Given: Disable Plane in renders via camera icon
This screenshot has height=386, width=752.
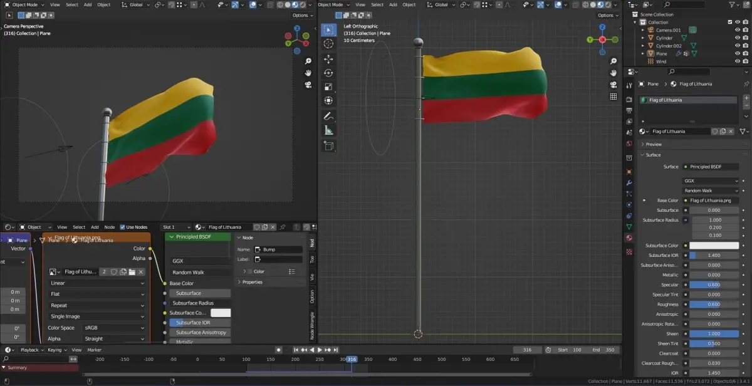Looking at the screenshot, I should (x=745, y=54).
